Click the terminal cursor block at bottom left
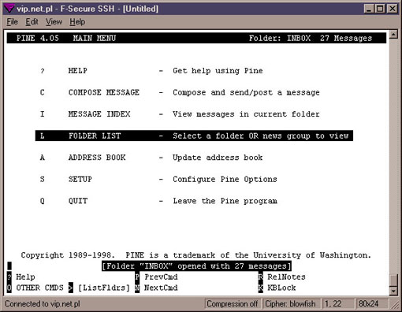Viewport: 402px width, 312px height. [9, 266]
